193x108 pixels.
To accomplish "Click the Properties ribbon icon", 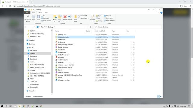I will 93,18.
